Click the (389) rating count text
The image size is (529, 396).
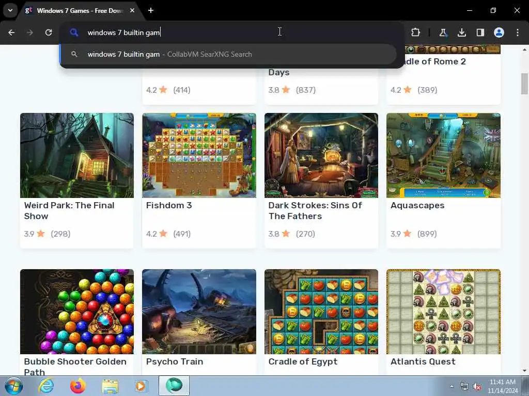tap(427, 90)
